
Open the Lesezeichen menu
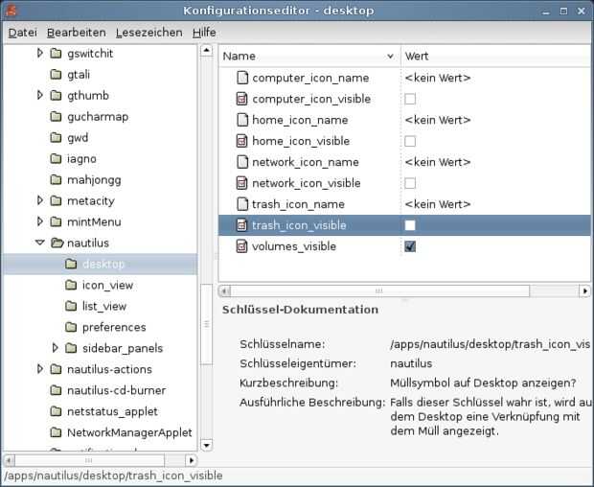pyautogui.click(x=148, y=33)
